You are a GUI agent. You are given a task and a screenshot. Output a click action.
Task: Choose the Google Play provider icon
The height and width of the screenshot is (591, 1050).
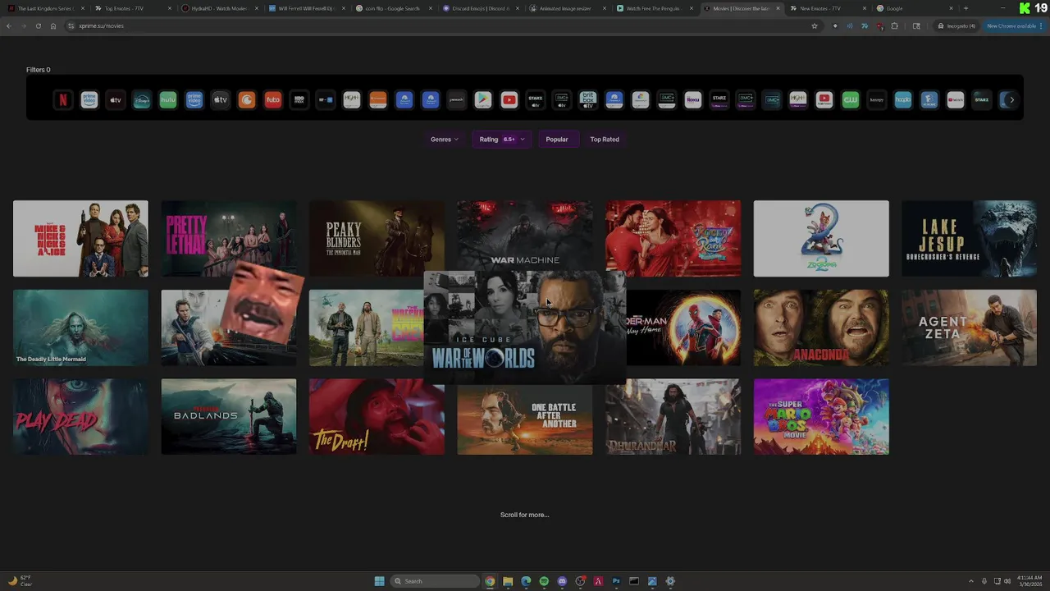(483, 100)
